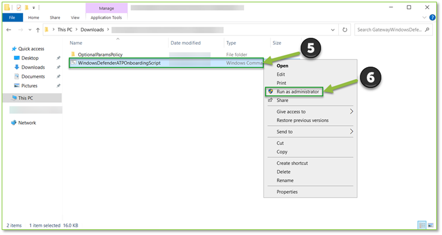Switch to the View ribbon tab

click(x=75, y=17)
